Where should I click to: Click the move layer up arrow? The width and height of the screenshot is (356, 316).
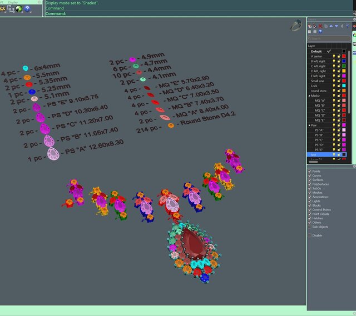point(330,26)
